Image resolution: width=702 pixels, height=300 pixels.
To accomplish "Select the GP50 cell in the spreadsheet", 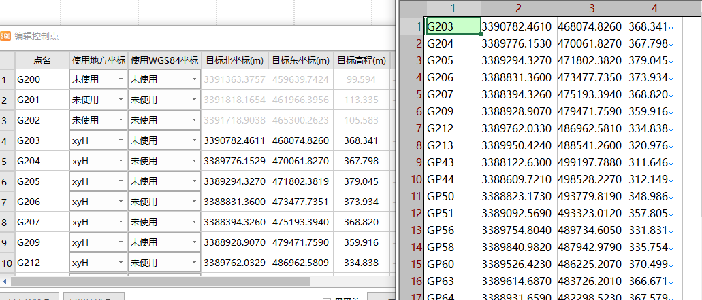I will (x=452, y=197).
